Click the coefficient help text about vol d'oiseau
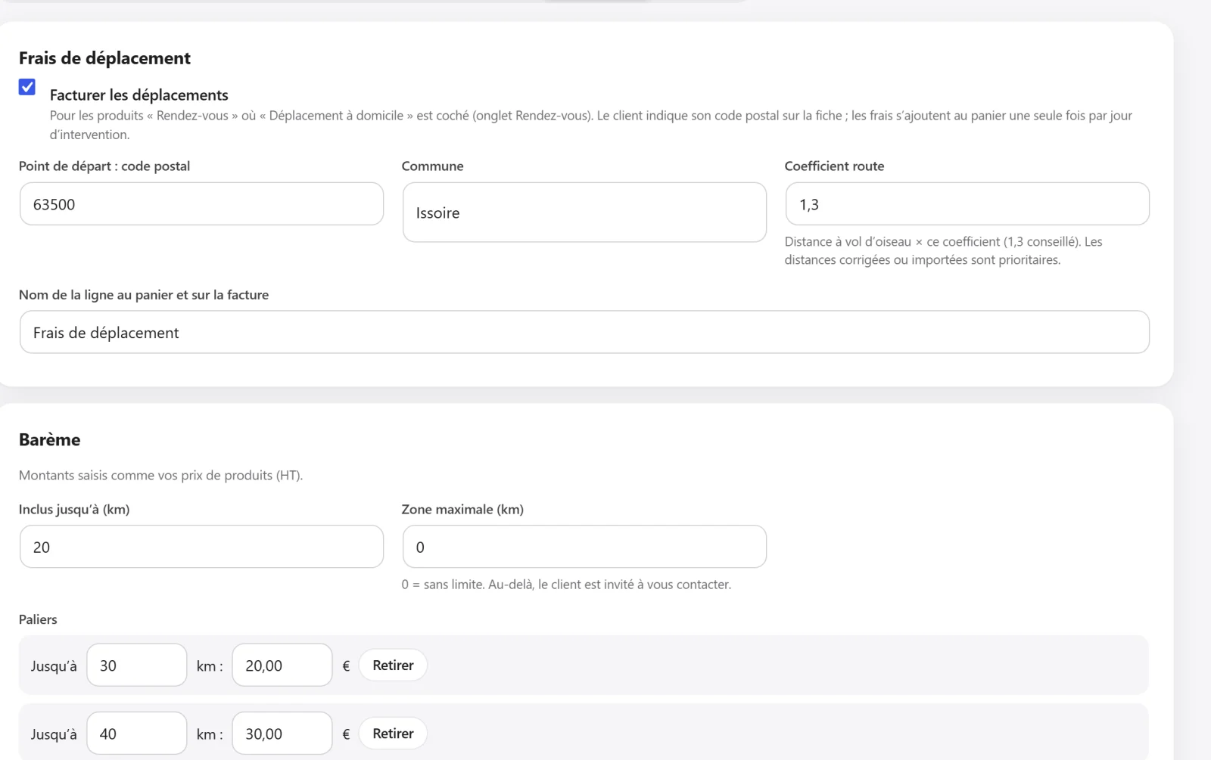Viewport: 1211px width, 760px height. (943, 251)
